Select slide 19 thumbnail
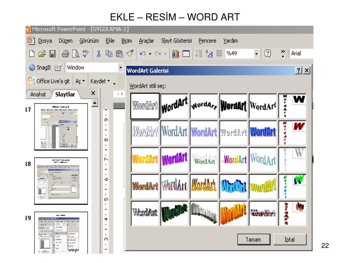 click(x=61, y=233)
